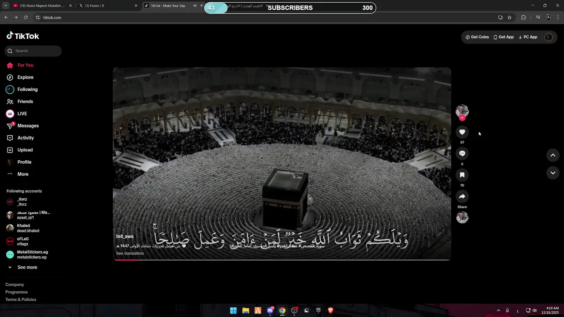
Task: Click PC App download button
Action: (528, 37)
